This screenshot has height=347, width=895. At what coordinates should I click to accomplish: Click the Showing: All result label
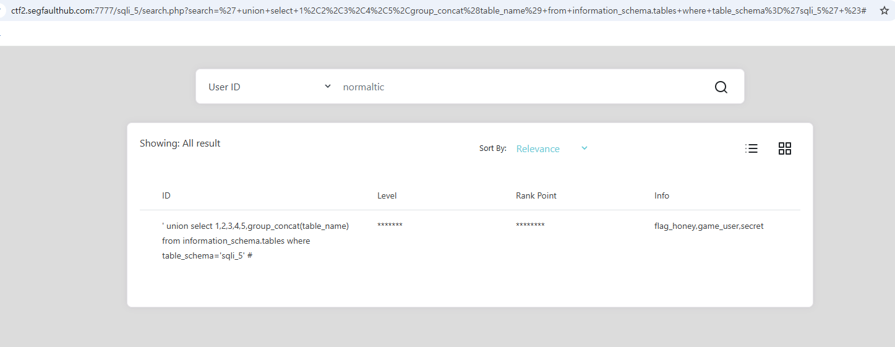[180, 144]
